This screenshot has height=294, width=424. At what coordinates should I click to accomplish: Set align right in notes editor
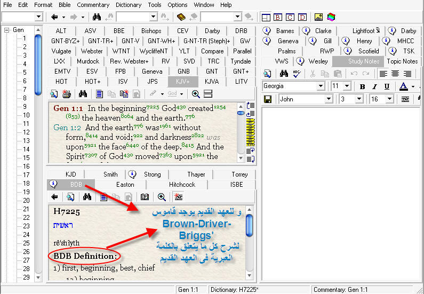[407, 73]
